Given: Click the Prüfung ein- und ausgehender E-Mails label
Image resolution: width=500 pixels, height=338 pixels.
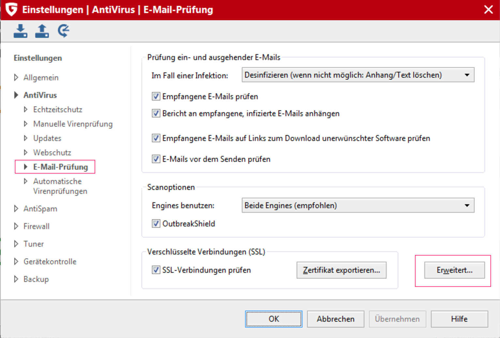Looking at the screenshot, I should coord(214,57).
